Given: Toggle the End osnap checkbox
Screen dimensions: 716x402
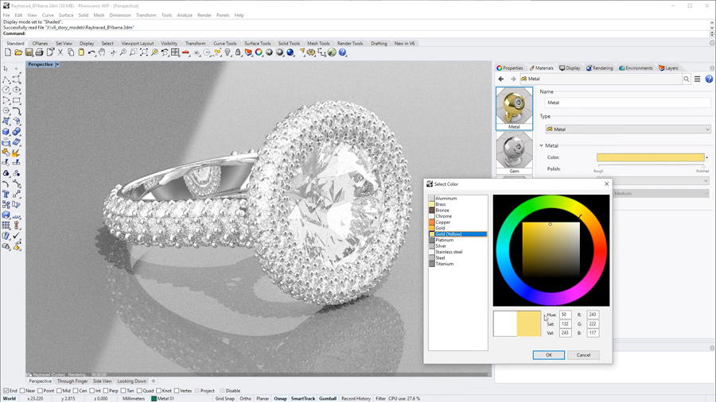Looking at the screenshot, I should (x=6, y=391).
